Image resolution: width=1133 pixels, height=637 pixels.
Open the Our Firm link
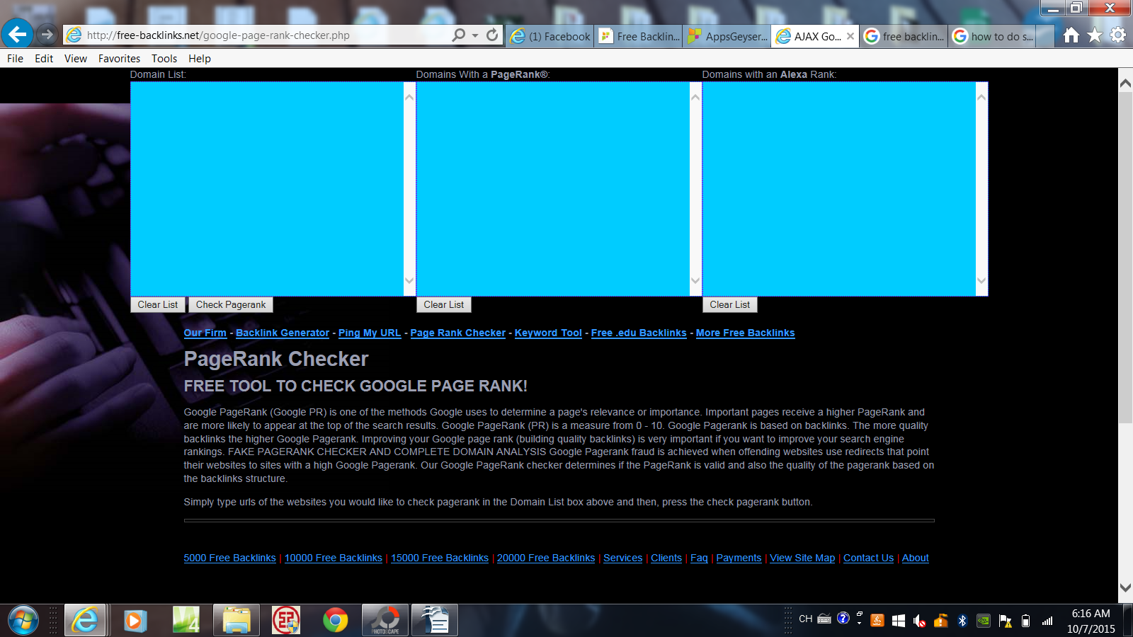(205, 333)
